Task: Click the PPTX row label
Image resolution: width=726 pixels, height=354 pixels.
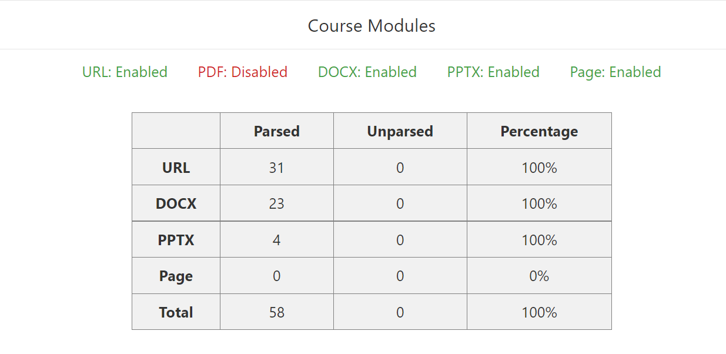Action: pyautogui.click(x=176, y=240)
